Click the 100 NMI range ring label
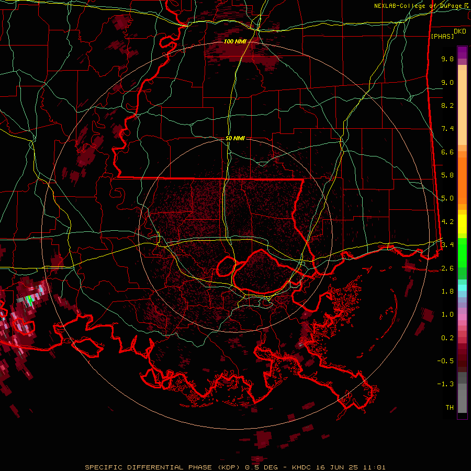The image size is (471, 471). coord(235,41)
